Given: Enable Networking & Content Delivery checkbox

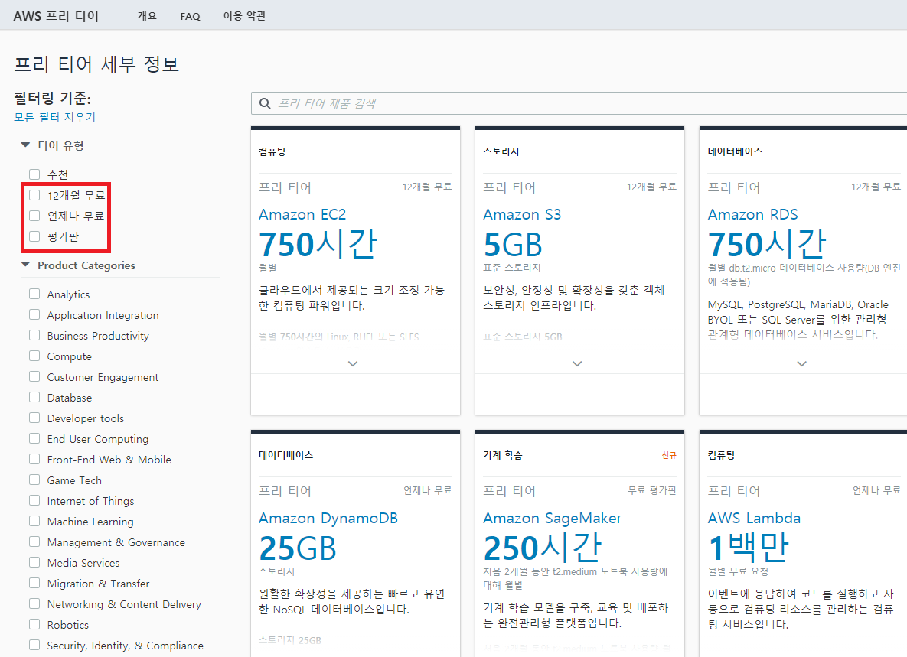Looking at the screenshot, I should tap(34, 603).
